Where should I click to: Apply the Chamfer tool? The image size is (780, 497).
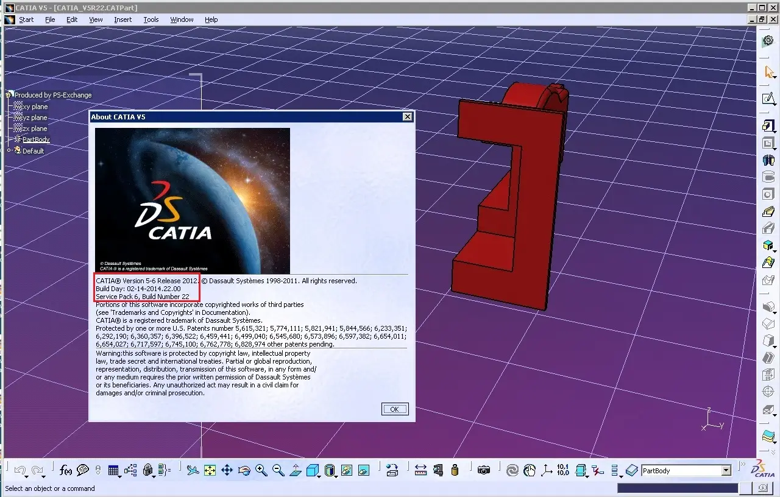768,323
